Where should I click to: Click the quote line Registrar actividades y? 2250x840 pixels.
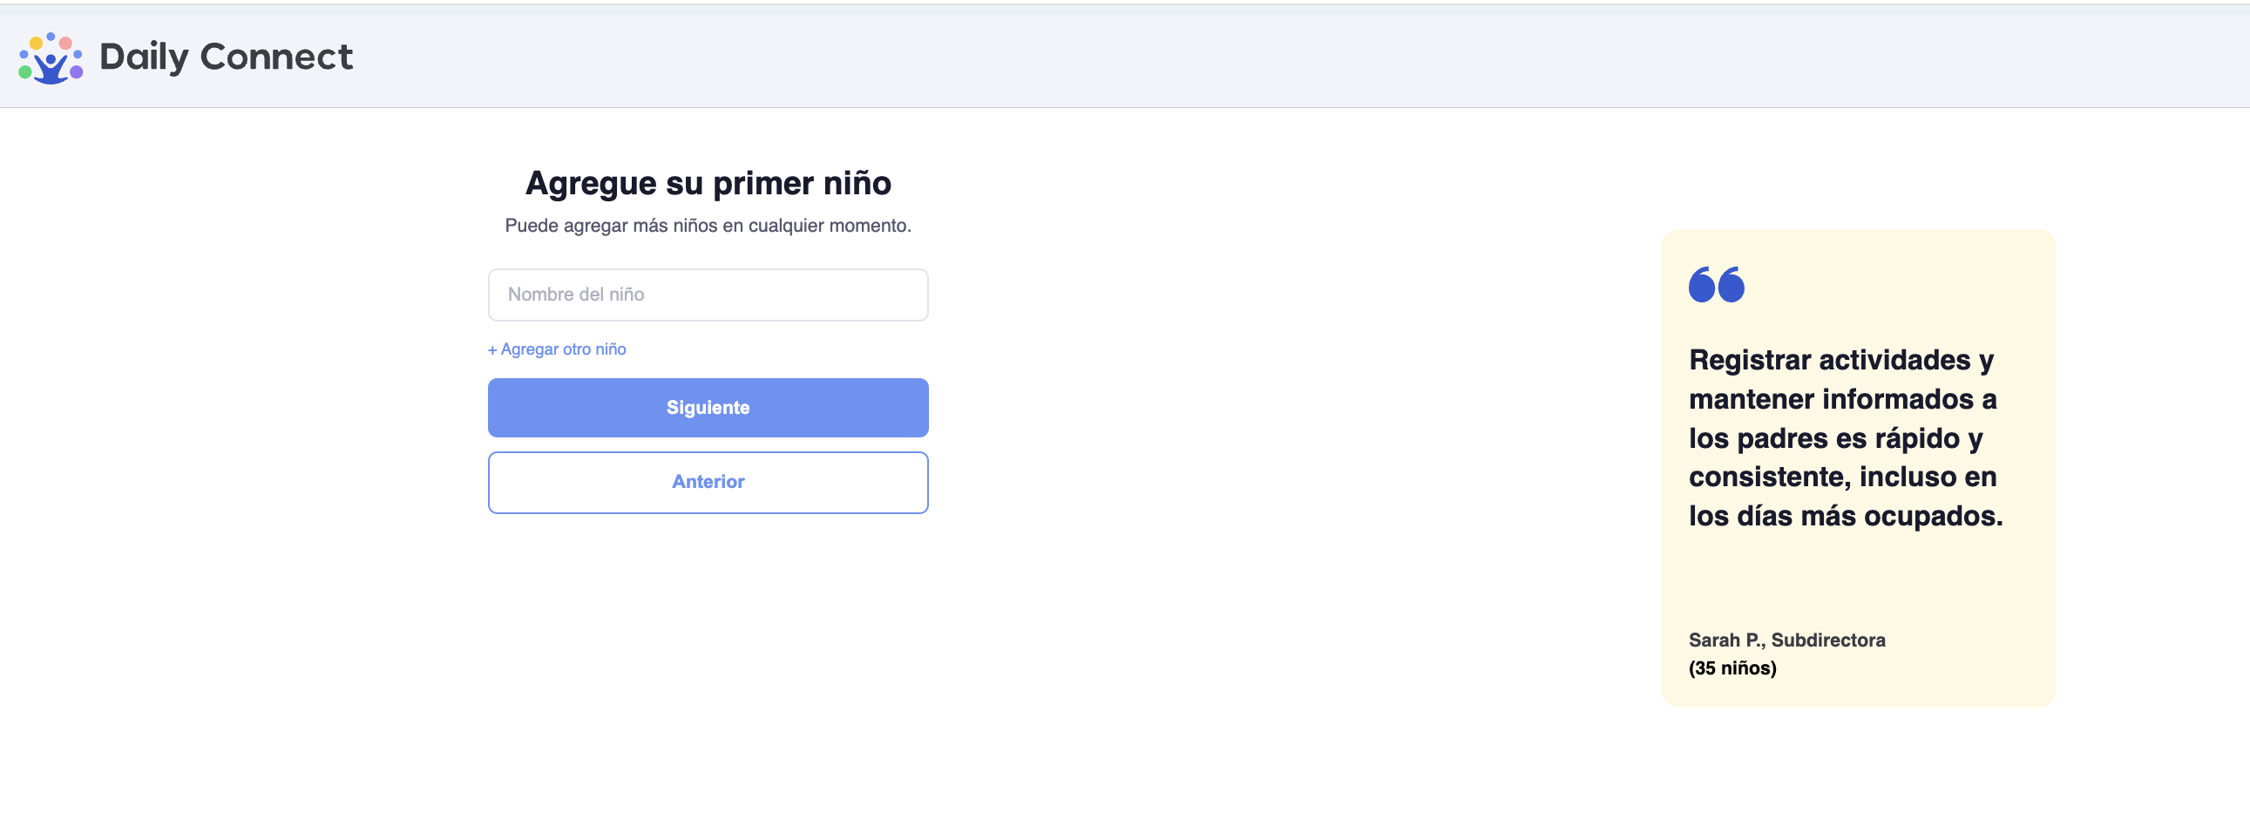point(1841,361)
